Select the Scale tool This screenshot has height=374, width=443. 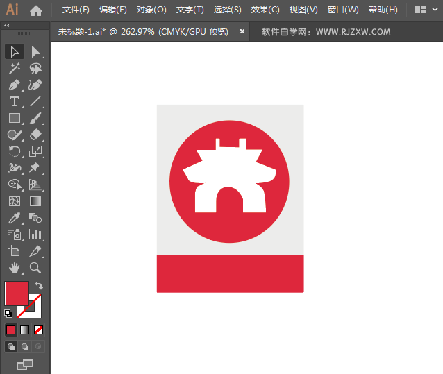35,151
